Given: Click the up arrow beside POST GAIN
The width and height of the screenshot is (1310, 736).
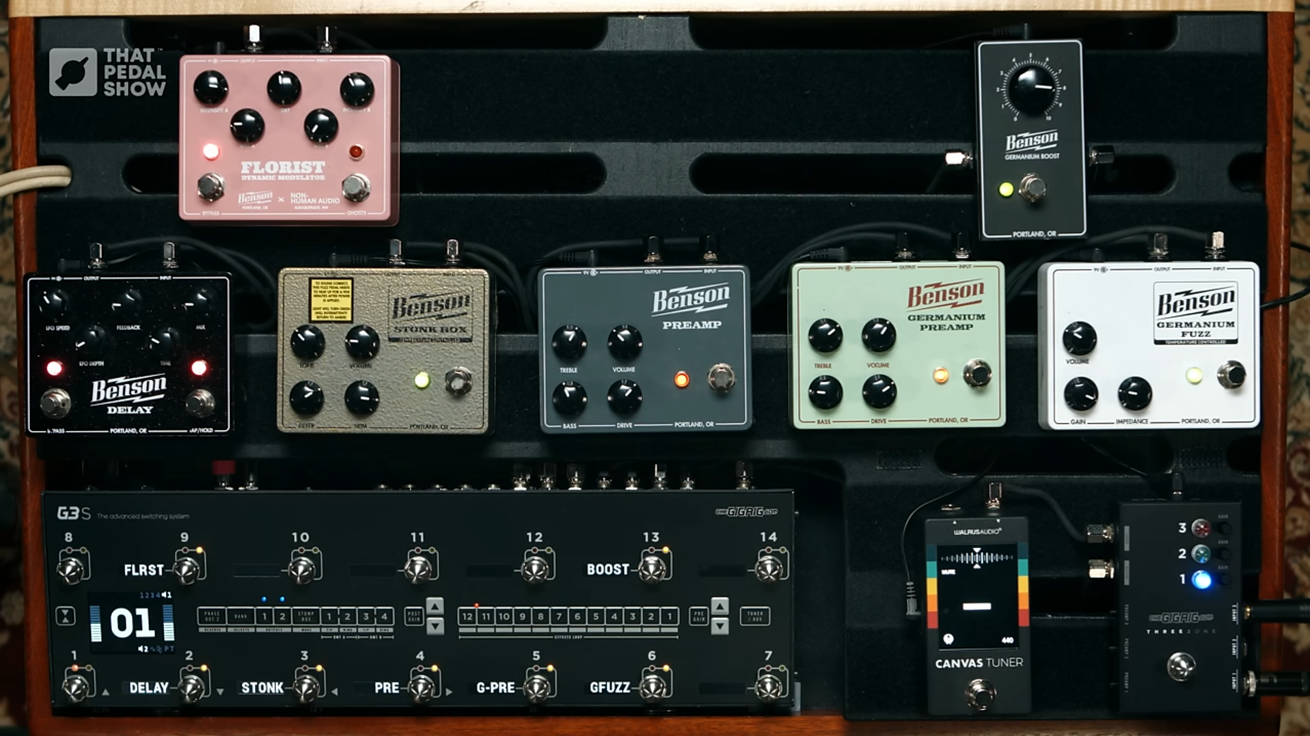Looking at the screenshot, I should pyautogui.click(x=434, y=605).
